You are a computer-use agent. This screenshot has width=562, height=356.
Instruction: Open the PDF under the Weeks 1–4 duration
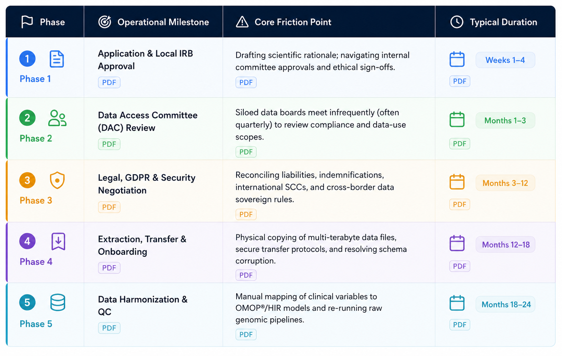tap(460, 81)
